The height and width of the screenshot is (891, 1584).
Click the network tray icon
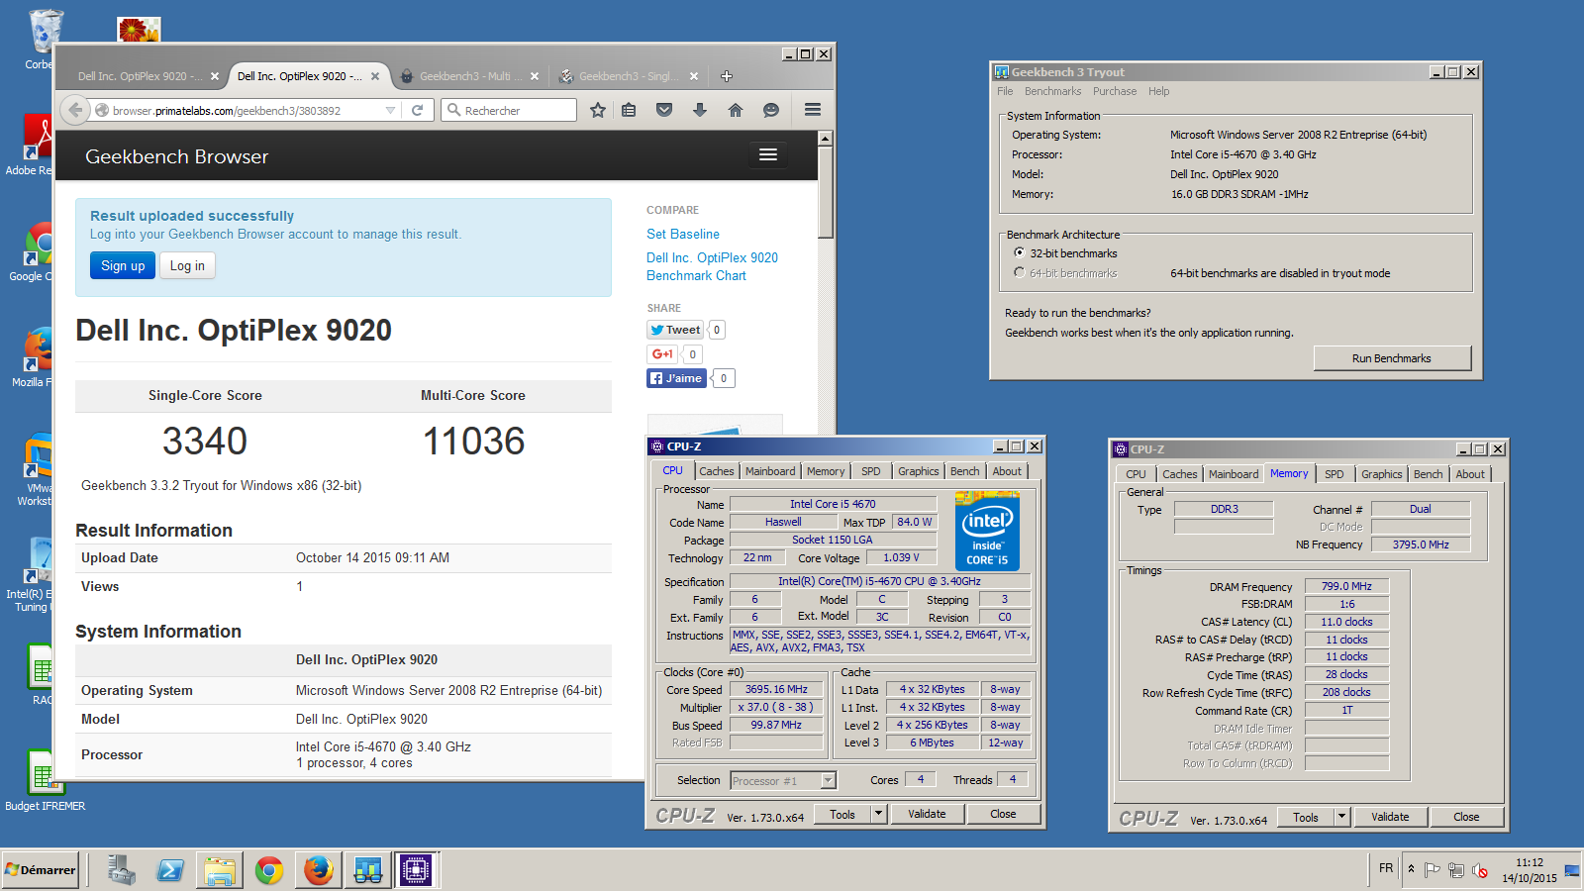[x=1456, y=870]
